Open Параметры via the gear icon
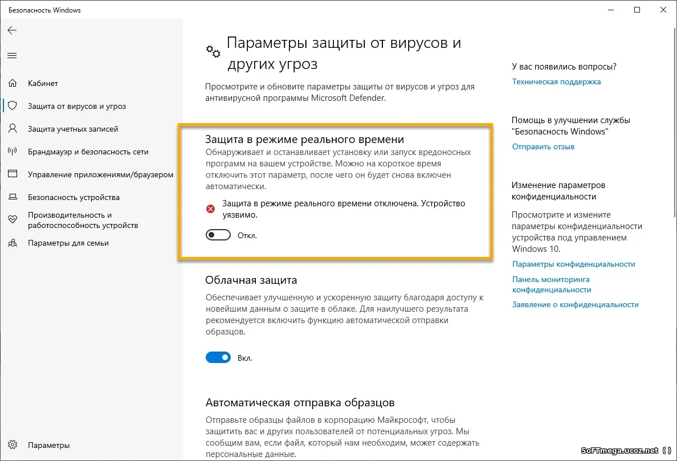The image size is (677, 461). click(13, 445)
